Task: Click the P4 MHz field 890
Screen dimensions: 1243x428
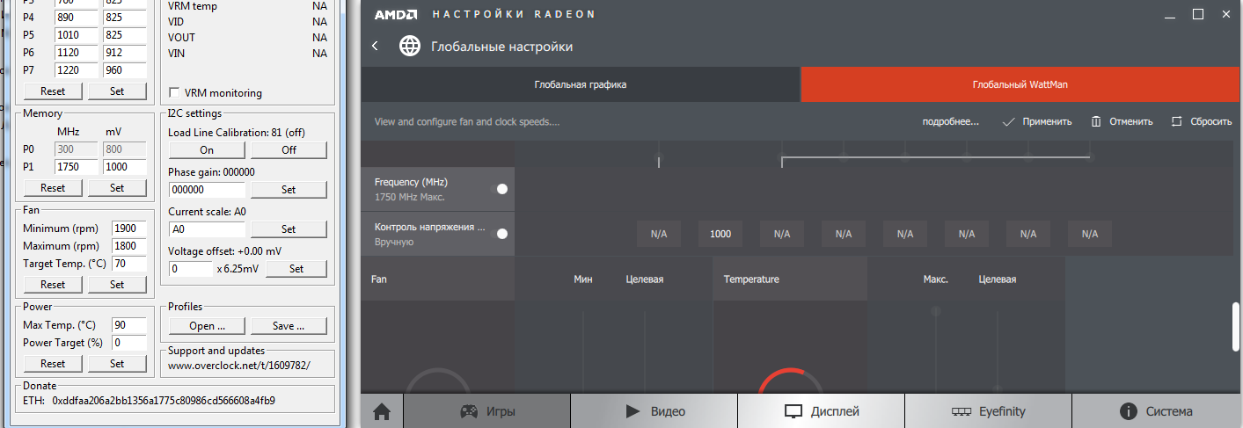Action: click(x=77, y=17)
